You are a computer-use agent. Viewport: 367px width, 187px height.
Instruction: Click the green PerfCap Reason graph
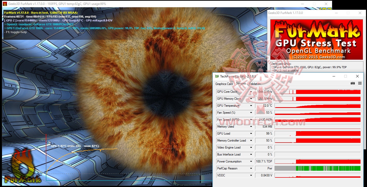[x=318, y=168]
